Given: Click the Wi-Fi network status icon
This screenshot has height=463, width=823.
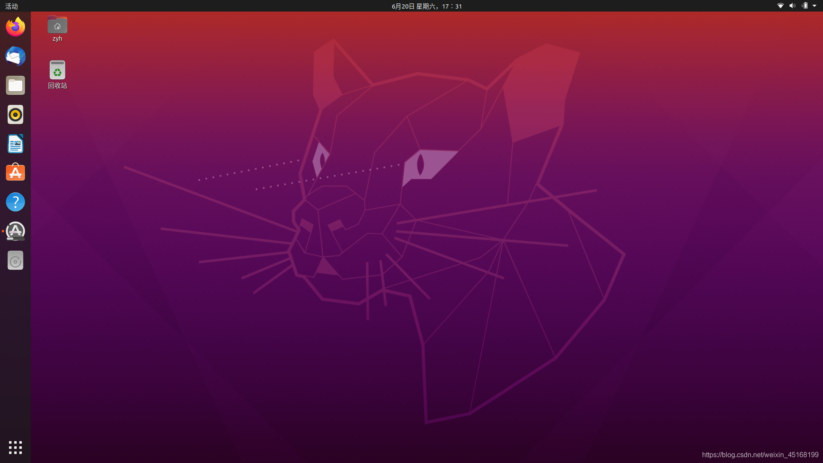Looking at the screenshot, I should tap(781, 6).
